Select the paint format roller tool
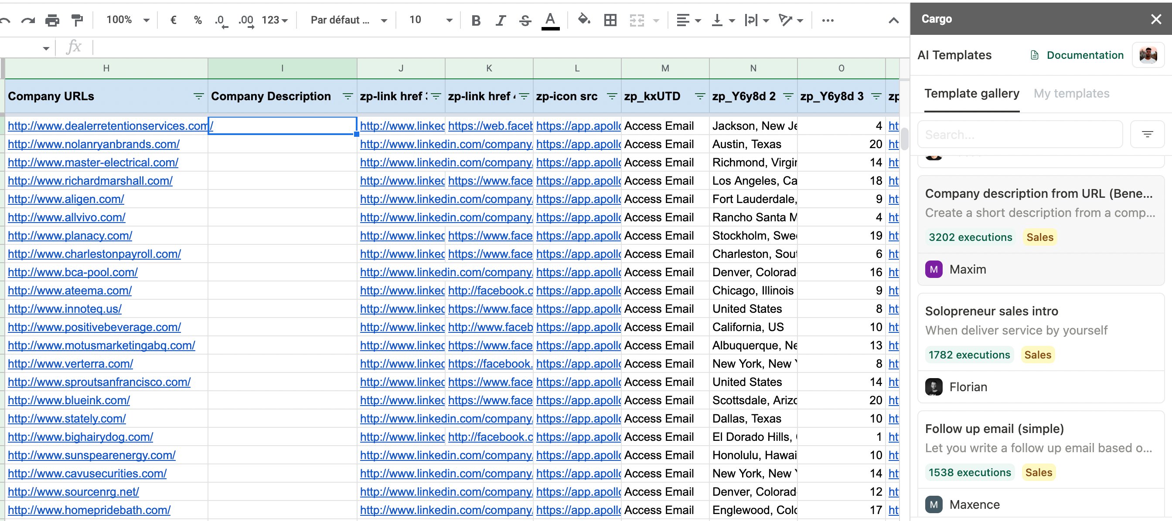 click(77, 20)
